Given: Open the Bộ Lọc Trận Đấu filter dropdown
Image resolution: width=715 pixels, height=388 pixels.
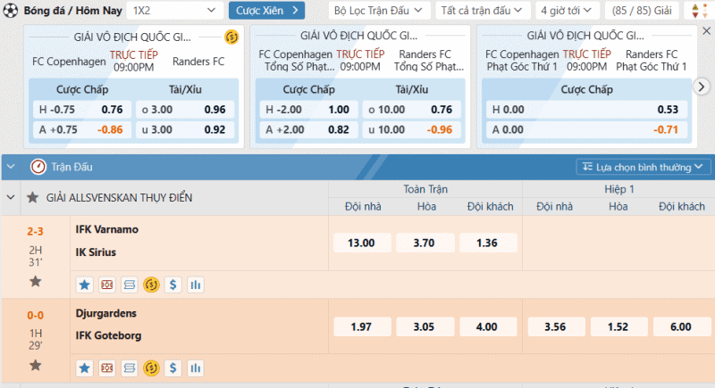Looking at the screenshot, I should pos(378,11).
